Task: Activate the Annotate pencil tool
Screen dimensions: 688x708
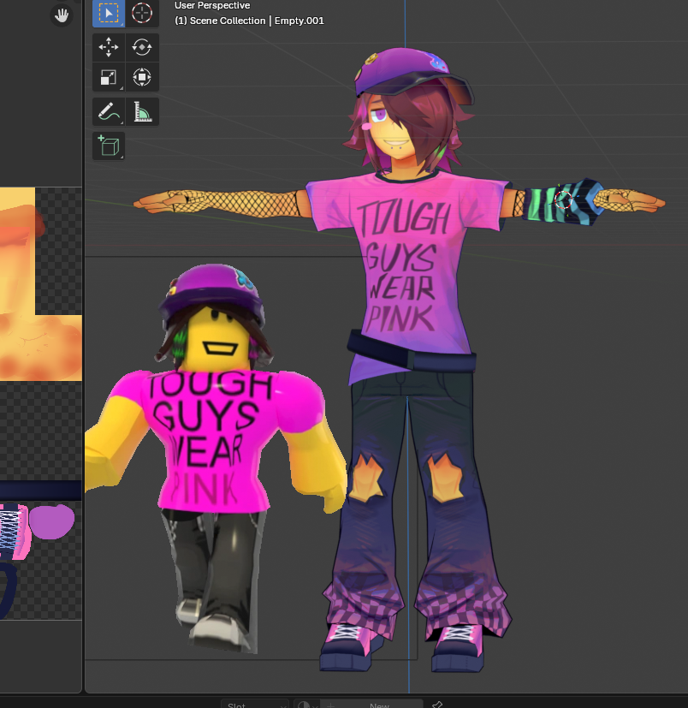Action: pyautogui.click(x=109, y=111)
